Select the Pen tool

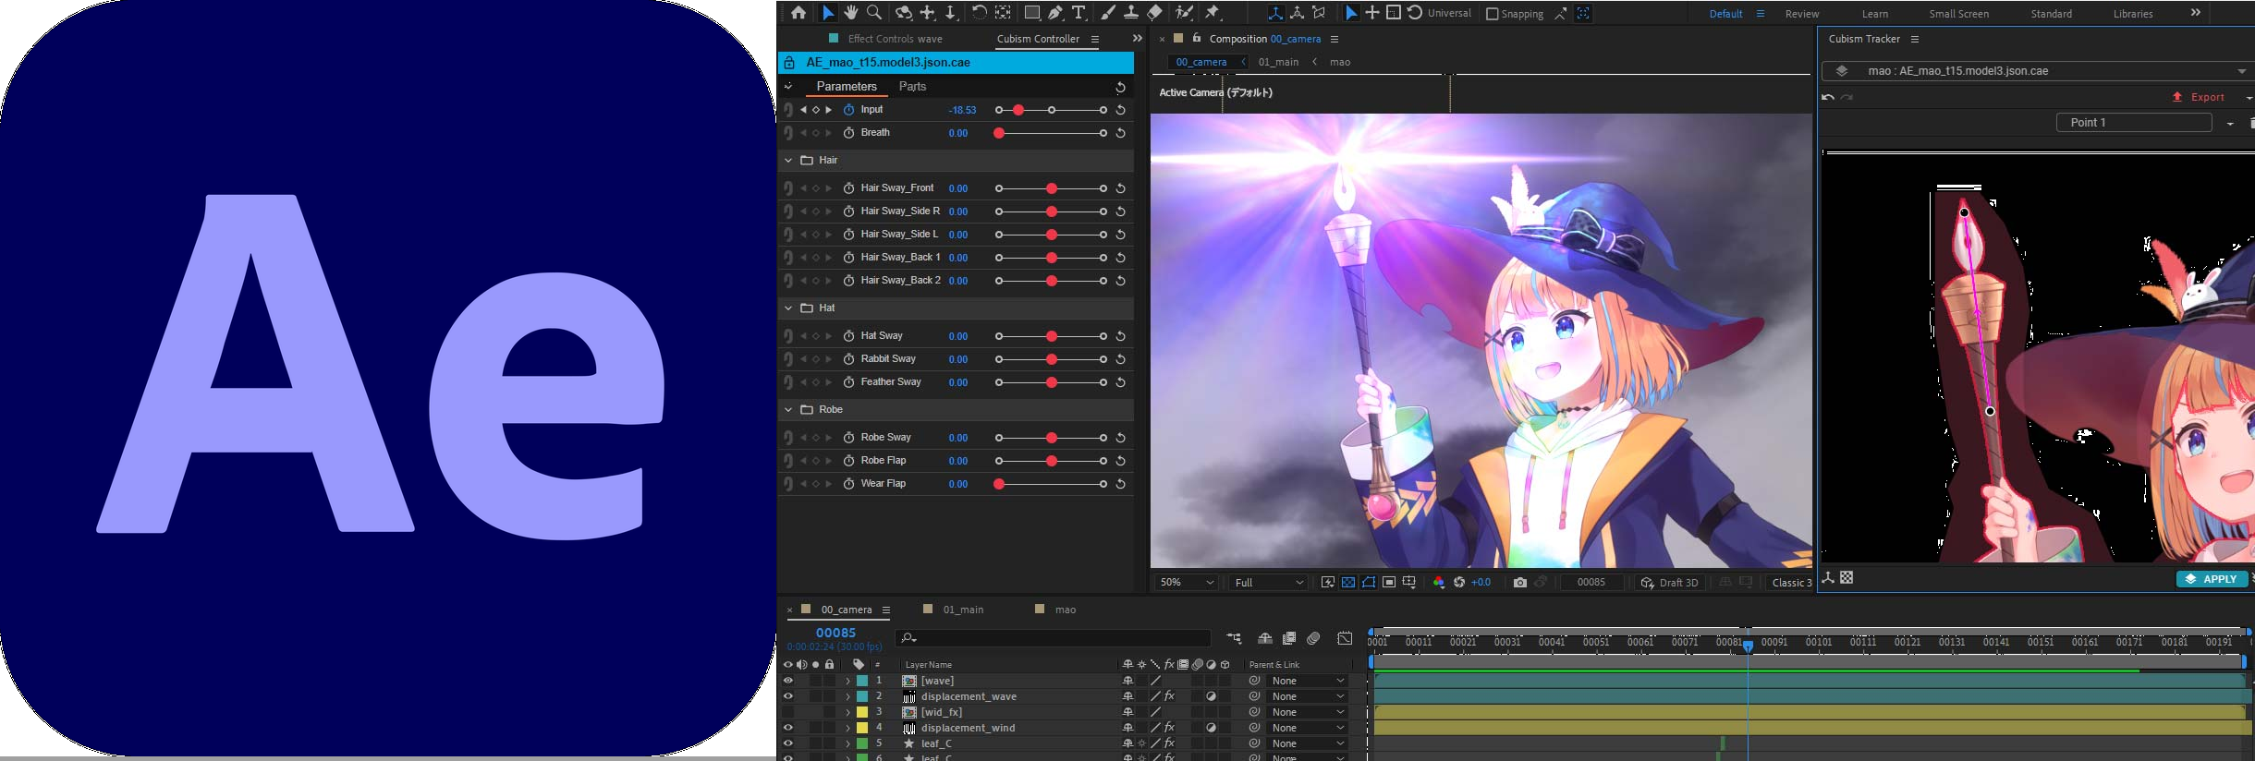click(1055, 13)
